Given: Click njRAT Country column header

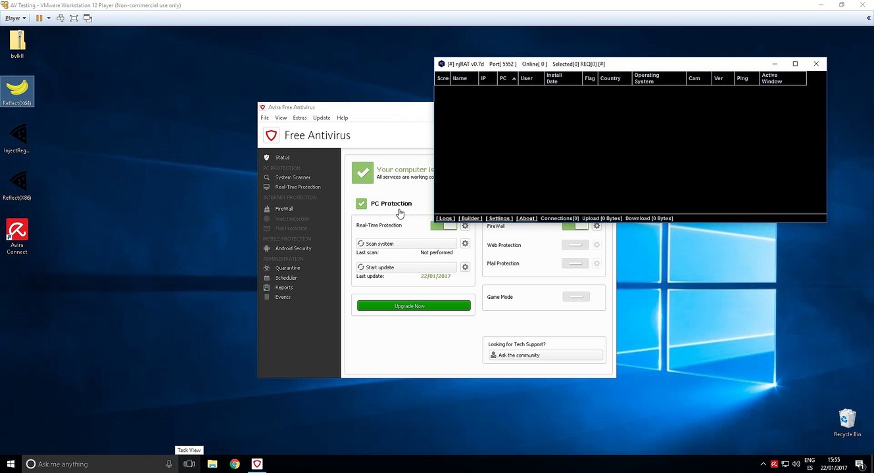Looking at the screenshot, I should [614, 78].
